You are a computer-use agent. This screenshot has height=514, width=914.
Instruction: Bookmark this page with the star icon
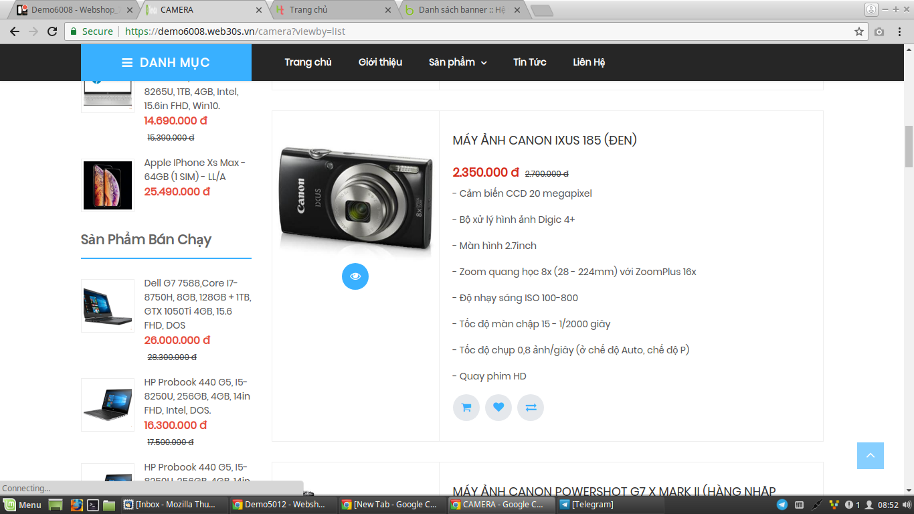(x=859, y=31)
